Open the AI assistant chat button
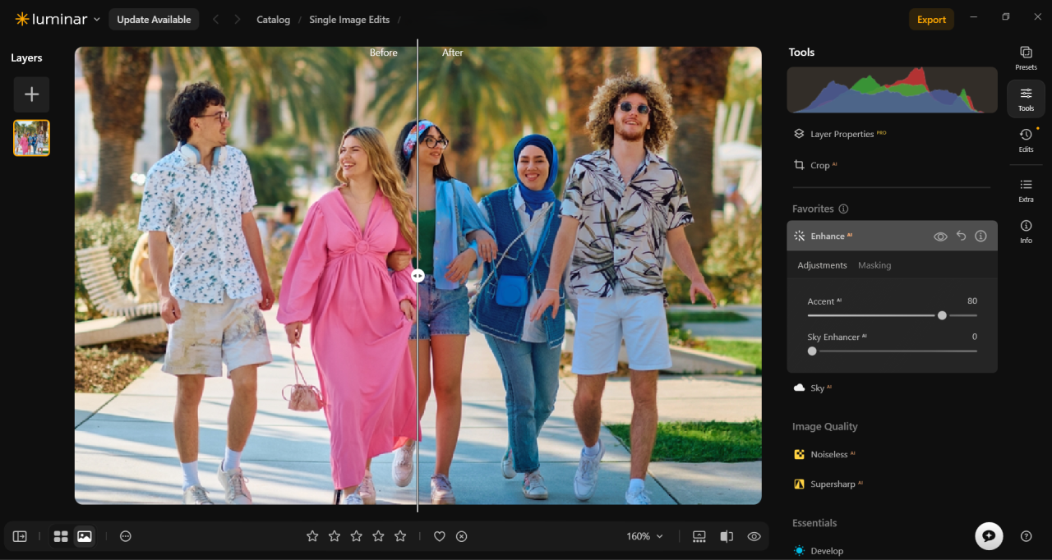Image resolution: width=1052 pixels, height=560 pixels. pos(989,535)
